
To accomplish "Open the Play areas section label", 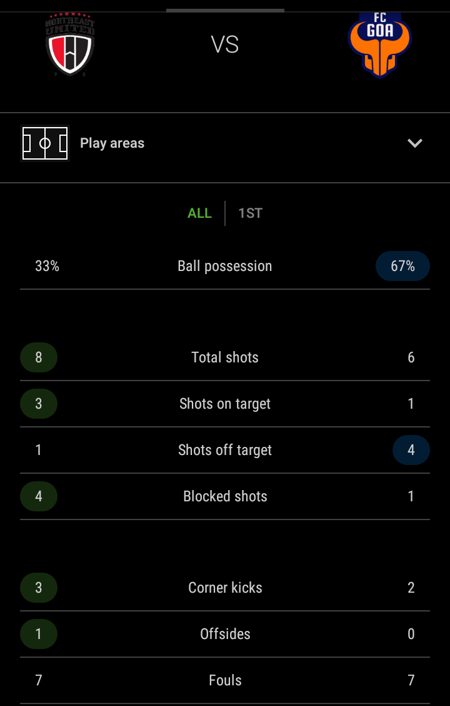I will (x=112, y=143).
